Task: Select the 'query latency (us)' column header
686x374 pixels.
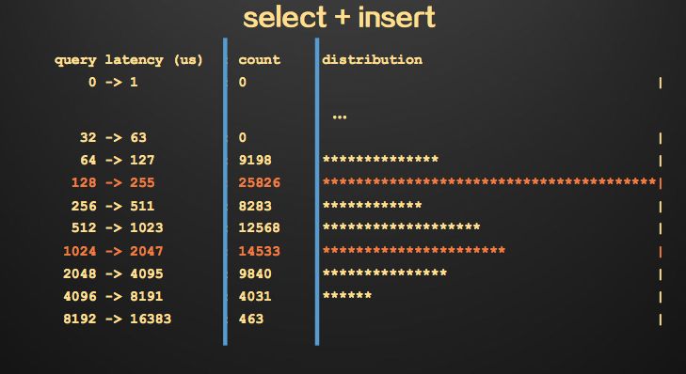Action: point(129,60)
